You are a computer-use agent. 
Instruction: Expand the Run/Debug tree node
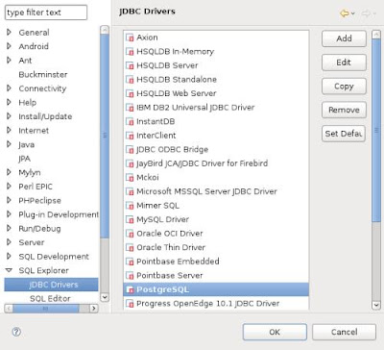[x=9, y=228]
